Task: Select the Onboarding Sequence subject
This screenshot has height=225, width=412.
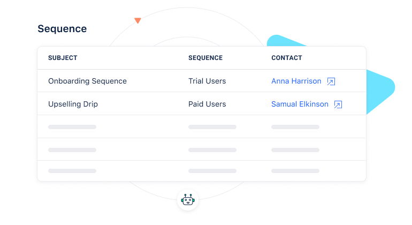Action: [x=87, y=81]
